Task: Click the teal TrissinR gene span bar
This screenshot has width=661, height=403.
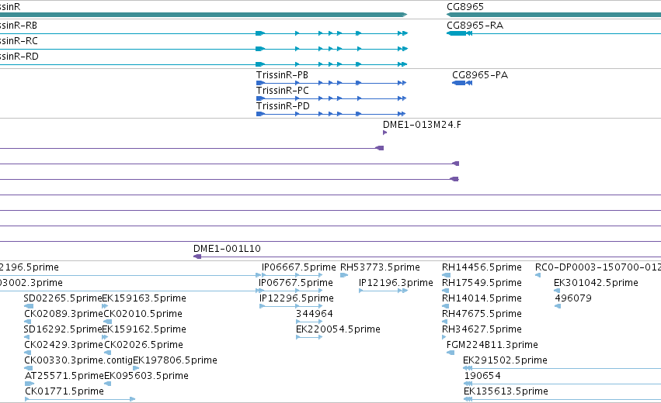Action: [x=204, y=15]
